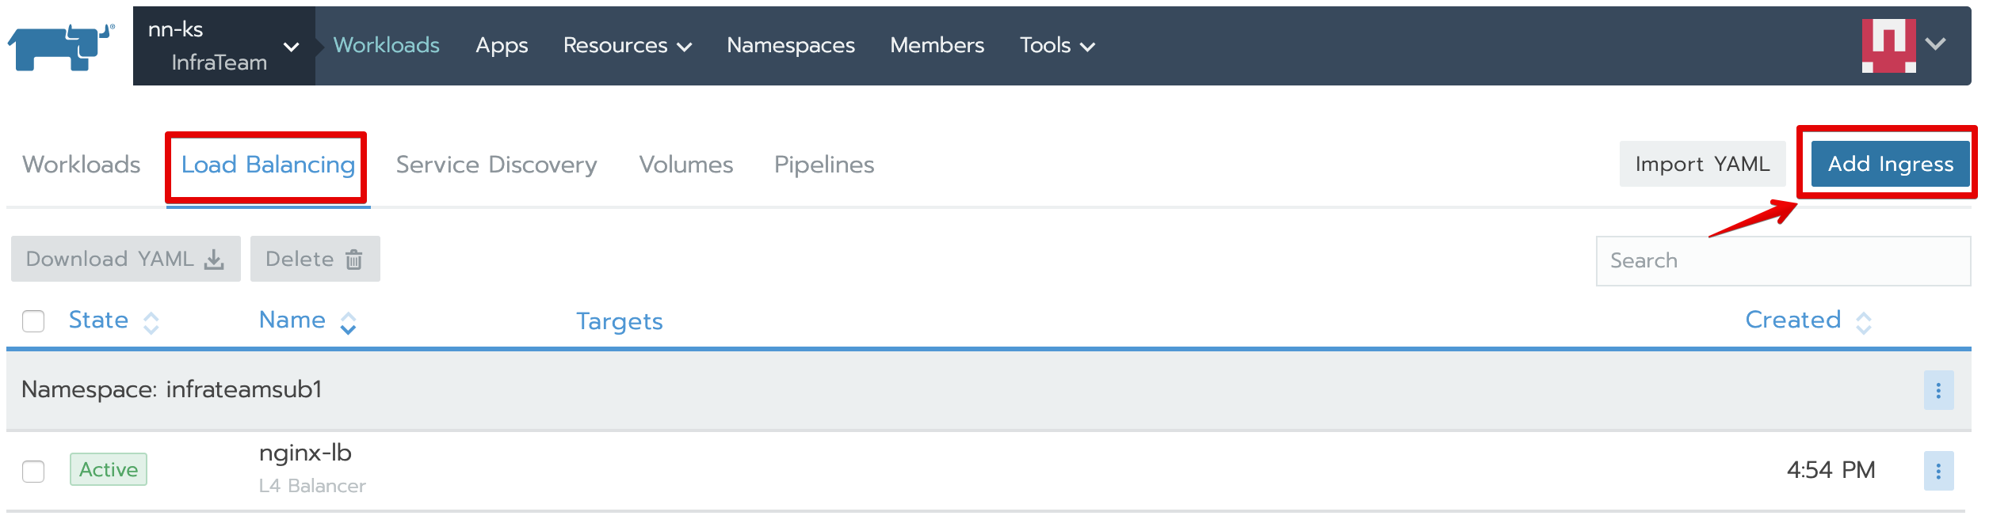This screenshot has height=527, width=1989.
Task: Expand the Resources dropdown menu
Action: (627, 46)
